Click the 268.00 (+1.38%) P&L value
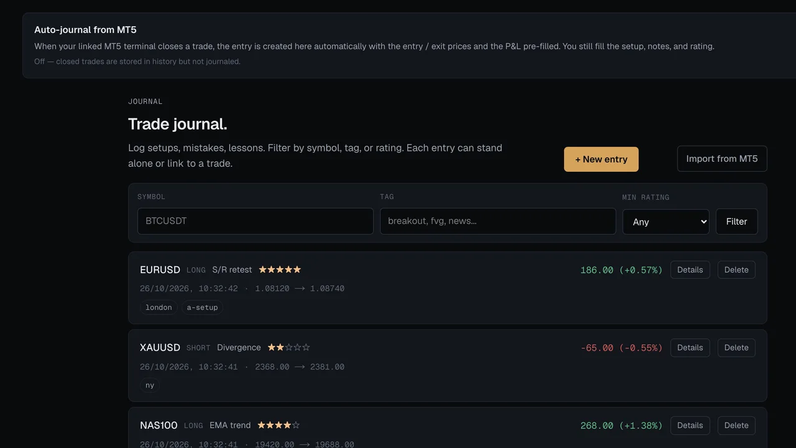The image size is (796, 448). (621, 426)
